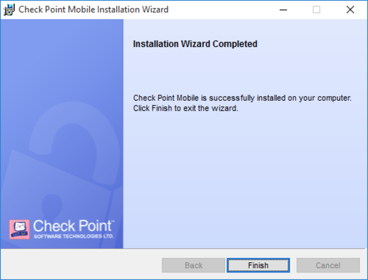368x280 pixels.
Task: Click empty title bar space beside minimize button
Action: 223,10
